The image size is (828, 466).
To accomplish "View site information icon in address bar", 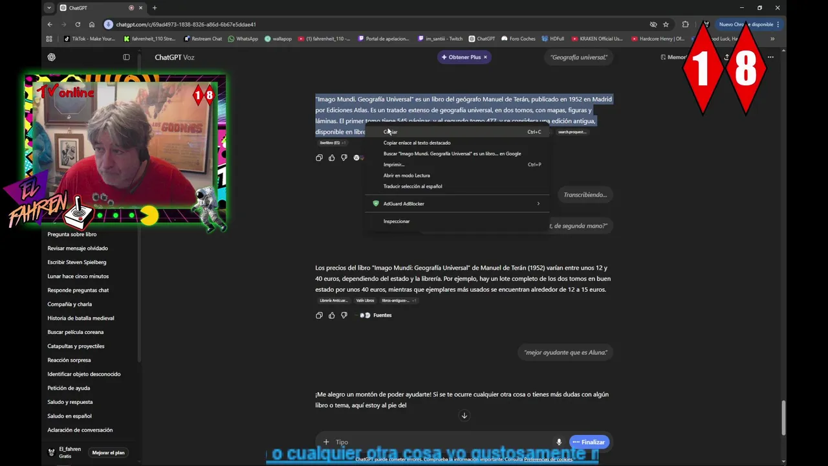I will tap(109, 25).
